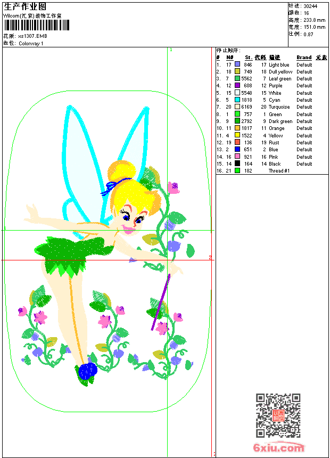Click the file name xs1307.EMB

[x=32, y=36]
